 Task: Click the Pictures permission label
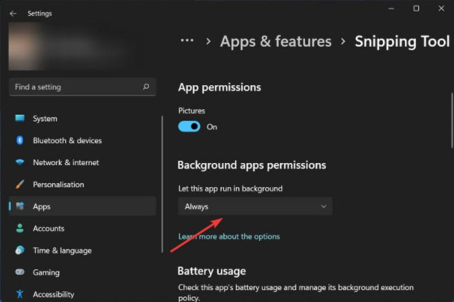coord(191,111)
